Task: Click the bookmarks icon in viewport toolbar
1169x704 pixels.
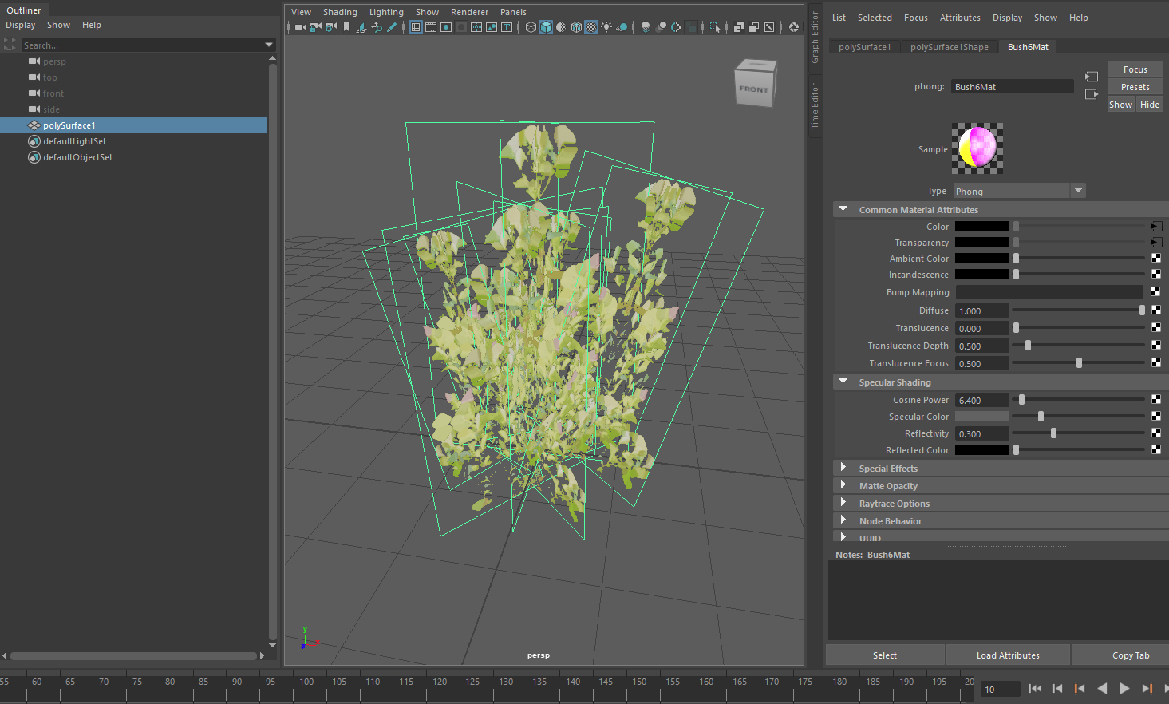Action: (346, 27)
